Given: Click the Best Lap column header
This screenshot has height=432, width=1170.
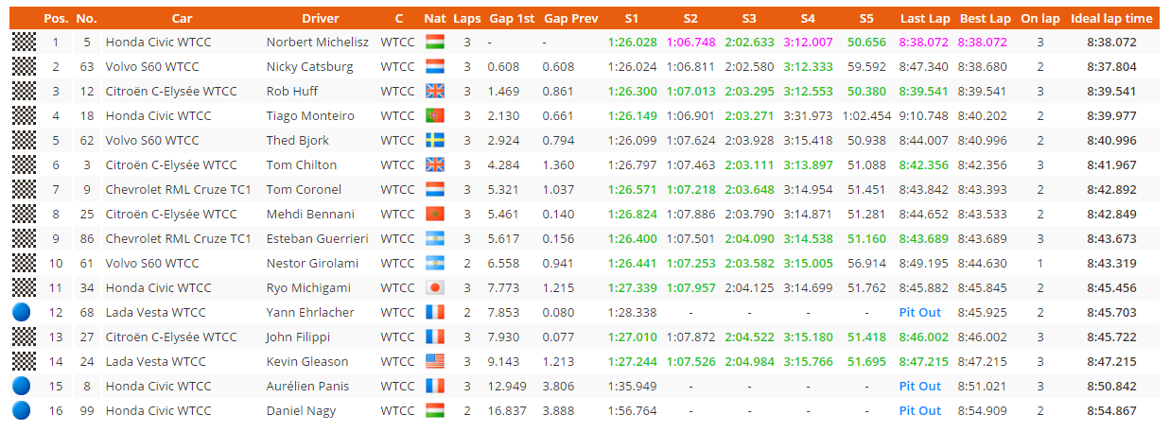Looking at the screenshot, I should 985,19.
